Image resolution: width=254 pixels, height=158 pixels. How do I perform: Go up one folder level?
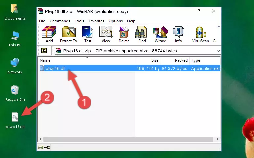44,50
